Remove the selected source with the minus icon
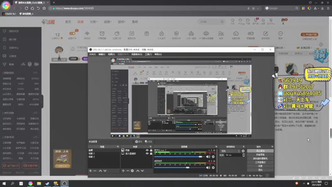 coord(128,171)
